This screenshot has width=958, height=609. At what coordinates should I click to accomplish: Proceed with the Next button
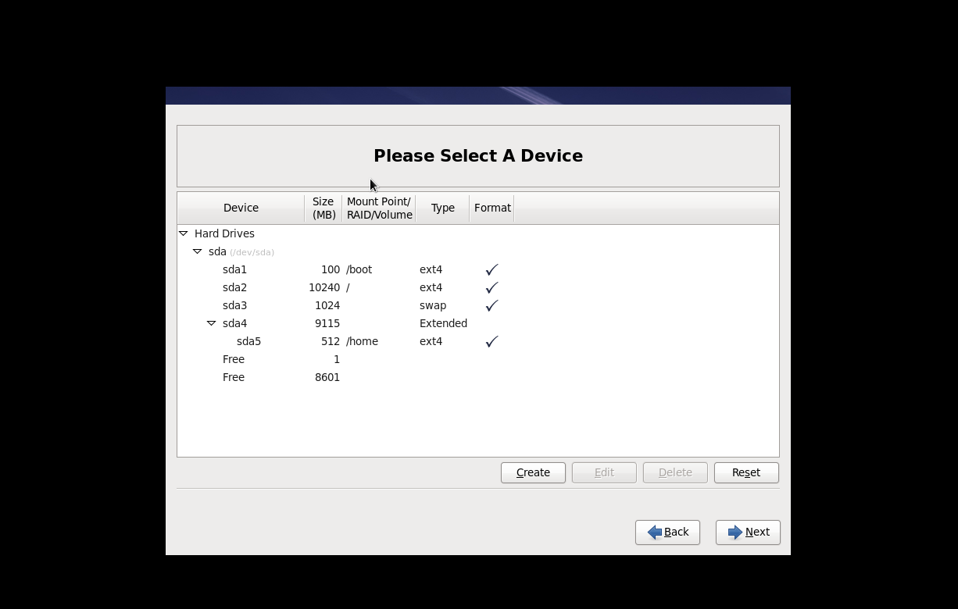pyautogui.click(x=748, y=532)
